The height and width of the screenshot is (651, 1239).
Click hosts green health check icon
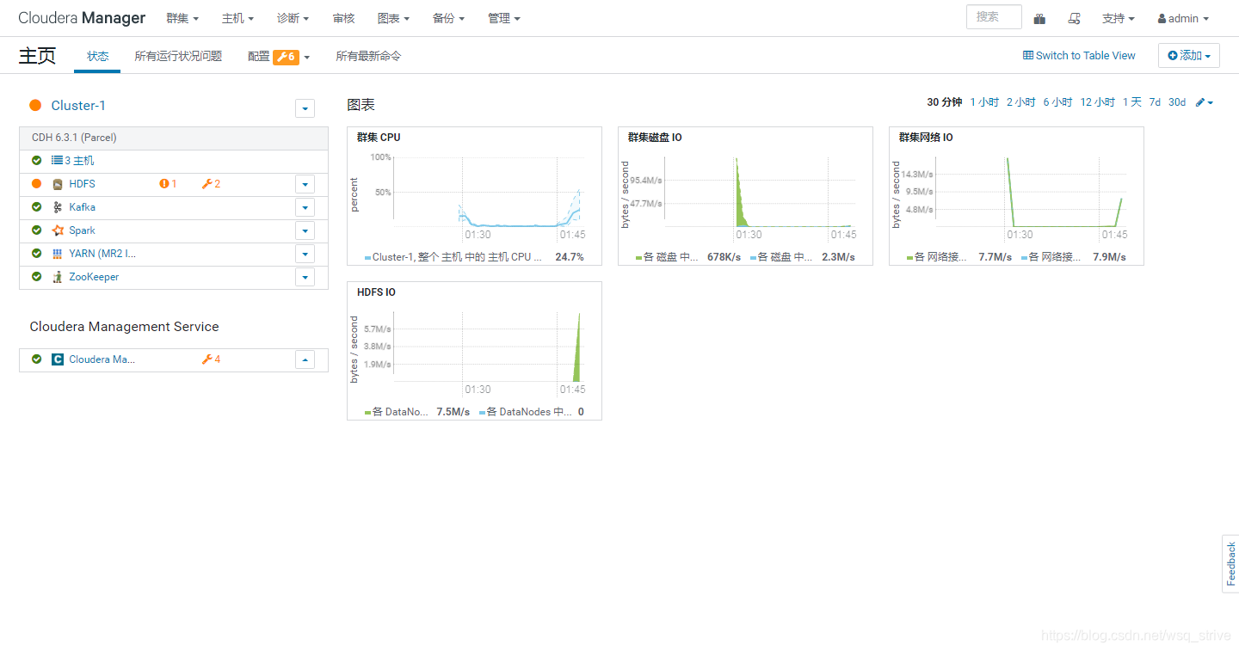click(36, 161)
